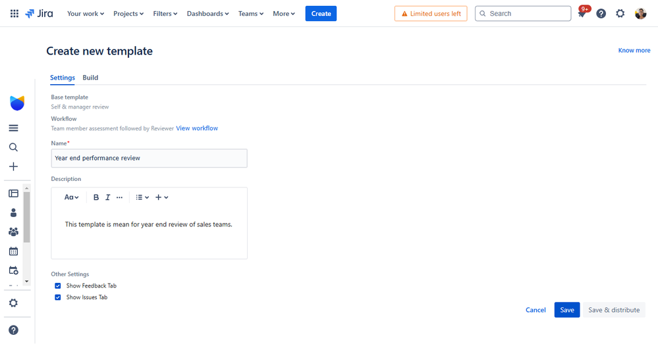Open the app switcher grid icon

tap(14, 13)
